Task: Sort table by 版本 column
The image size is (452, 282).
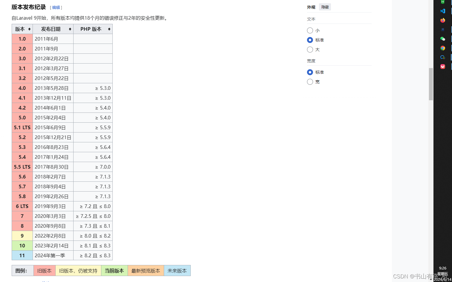Action: click(x=22, y=29)
